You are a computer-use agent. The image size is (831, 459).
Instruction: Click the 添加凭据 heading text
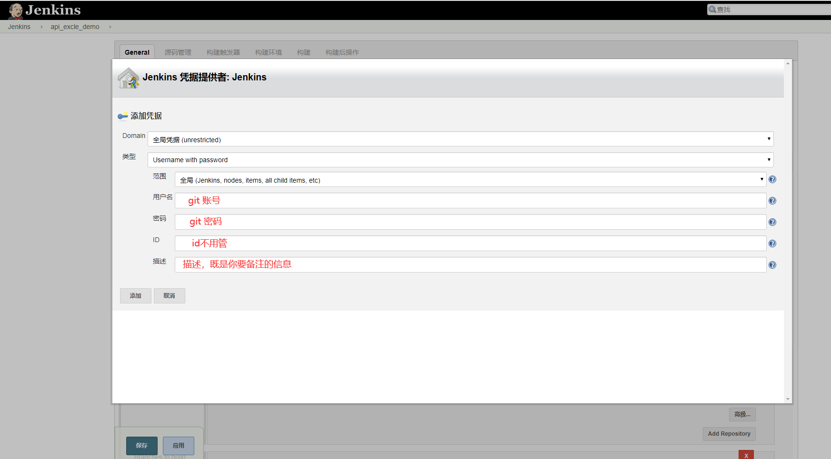[x=146, y=116]
